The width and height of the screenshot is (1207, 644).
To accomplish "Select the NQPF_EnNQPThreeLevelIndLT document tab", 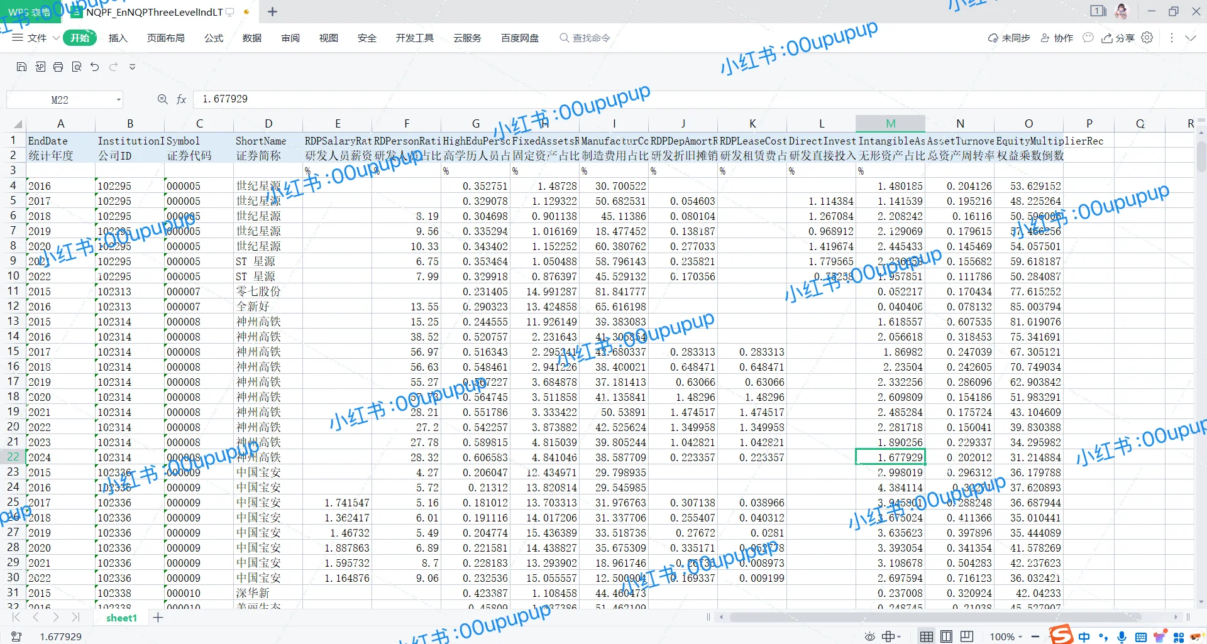I will pos(155,12).
